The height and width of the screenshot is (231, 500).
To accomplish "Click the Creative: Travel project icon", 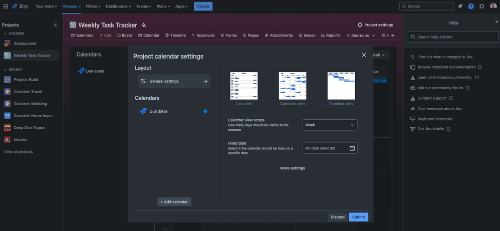I will pos(8,92).
